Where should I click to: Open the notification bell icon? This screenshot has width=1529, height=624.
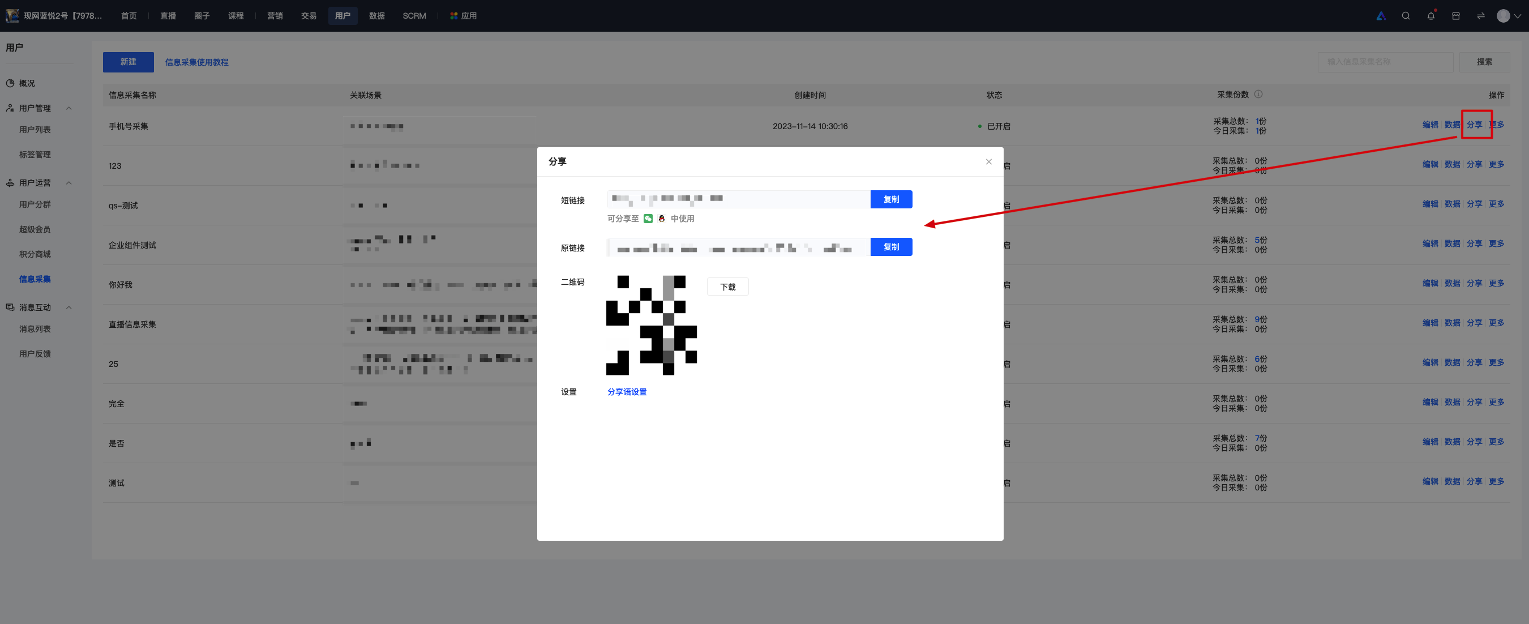(x=1431, y=16)
